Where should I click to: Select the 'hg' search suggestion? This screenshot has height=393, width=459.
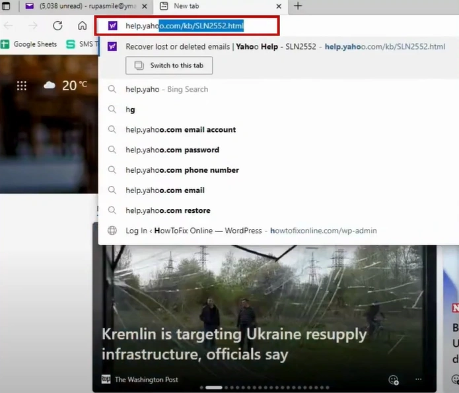click(279, 109)
